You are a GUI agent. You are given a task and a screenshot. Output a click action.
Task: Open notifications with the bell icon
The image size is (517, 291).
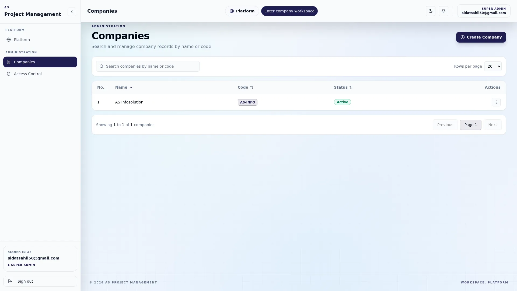pos(443,11)
